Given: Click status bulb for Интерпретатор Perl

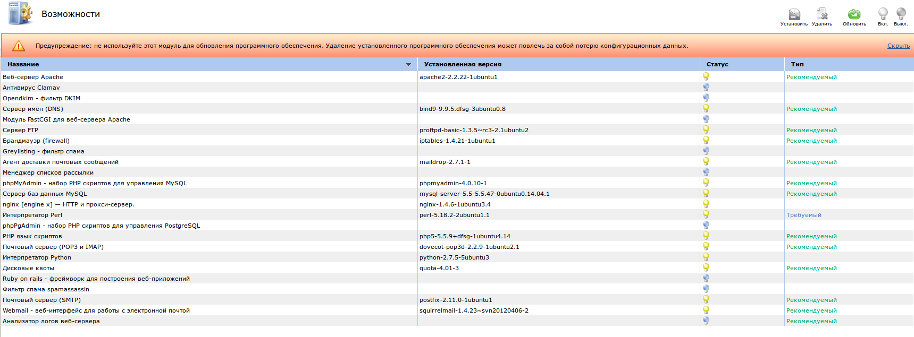Looking at the screenshot, I should point(706,214).
